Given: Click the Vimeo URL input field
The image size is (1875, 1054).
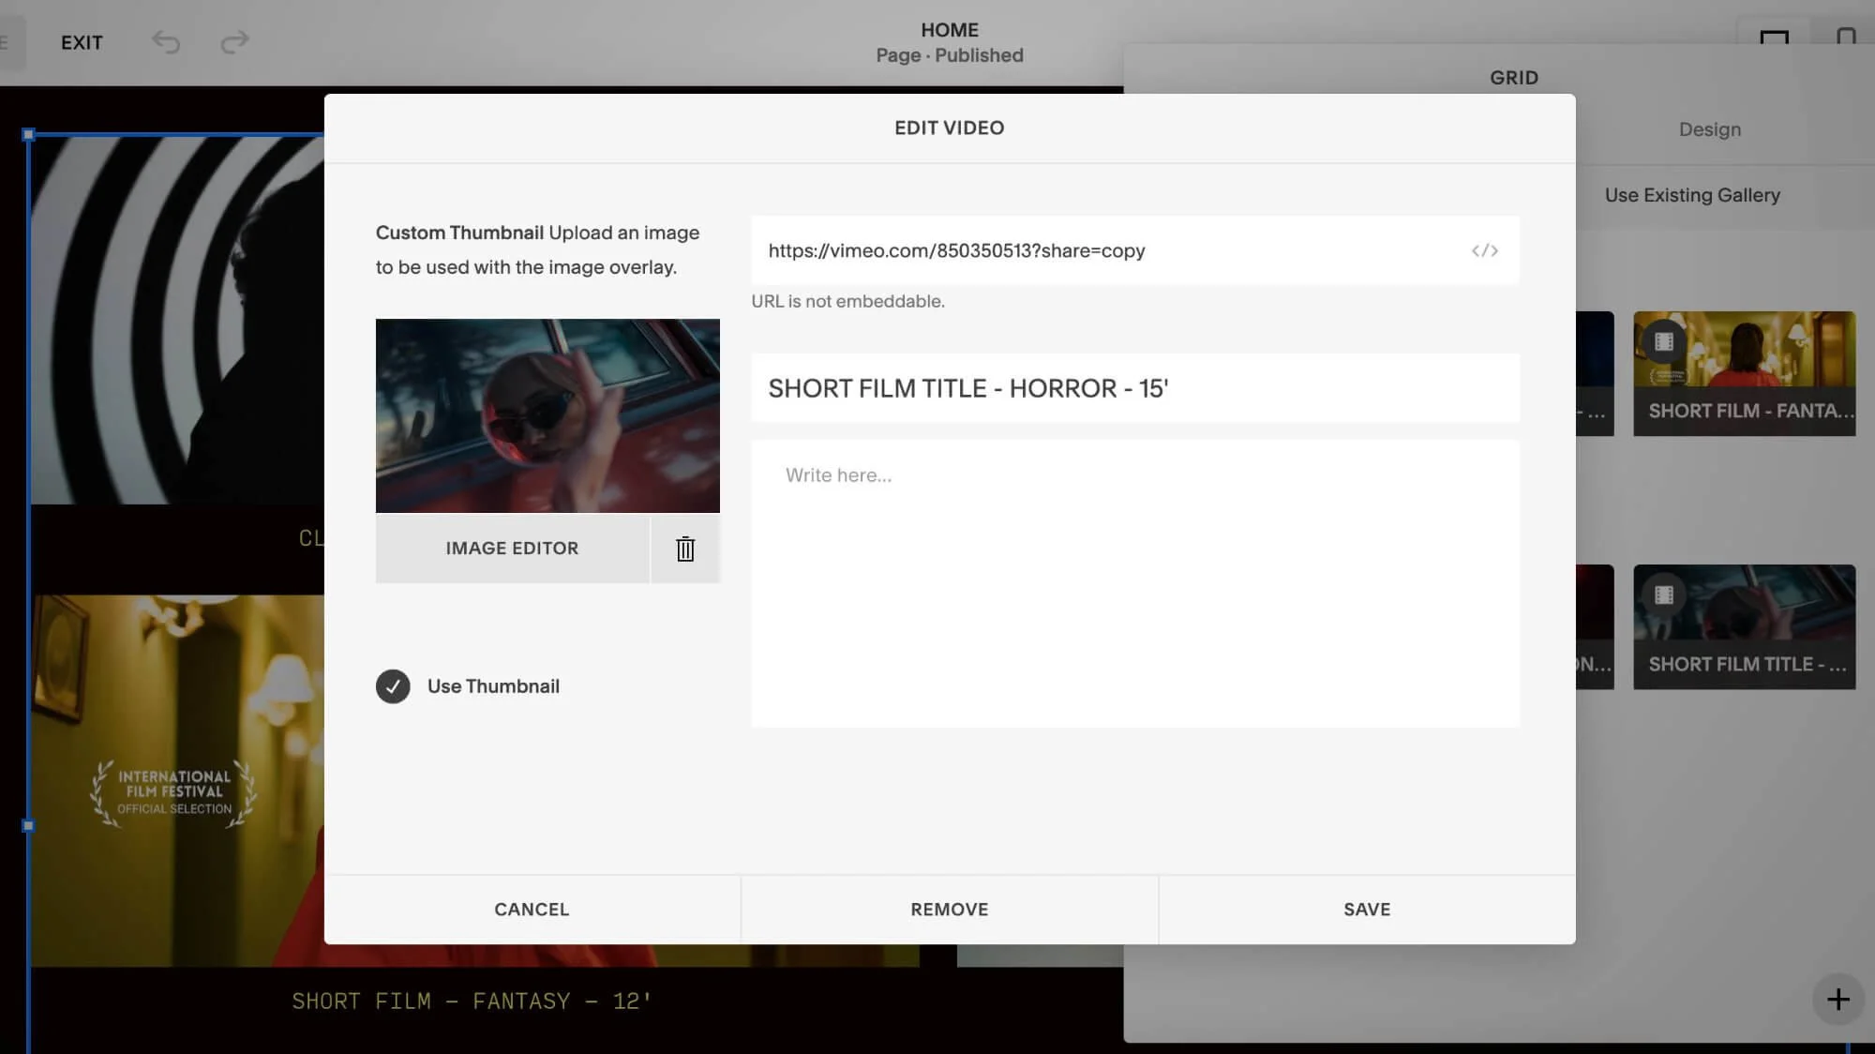Looking at the screenshot, I should pyautogui.click(x=1106, y=250).
